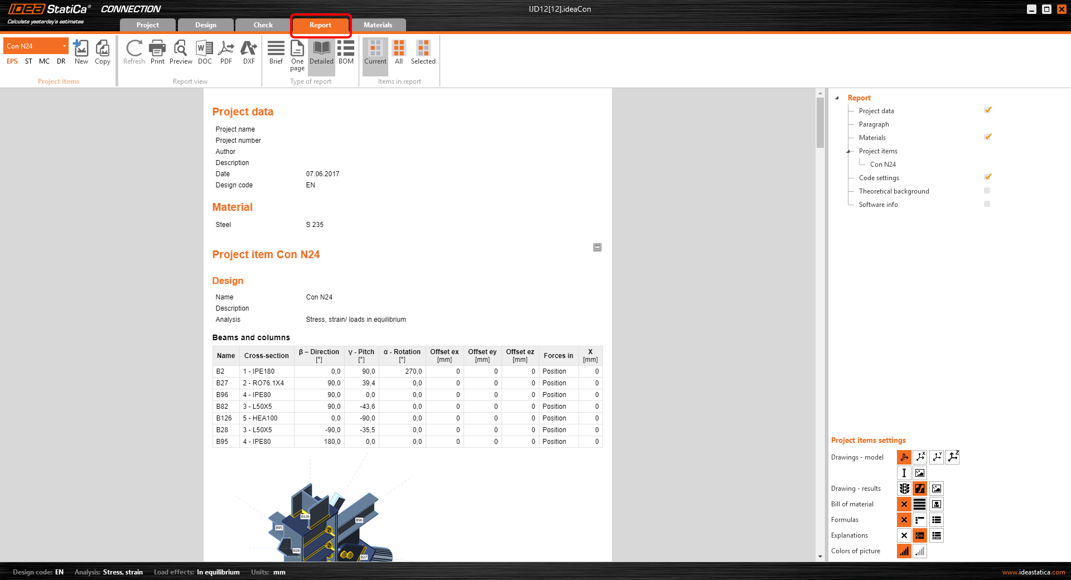
Task: Enable the Theoretical background checkbox
Action: pos(987,191)
